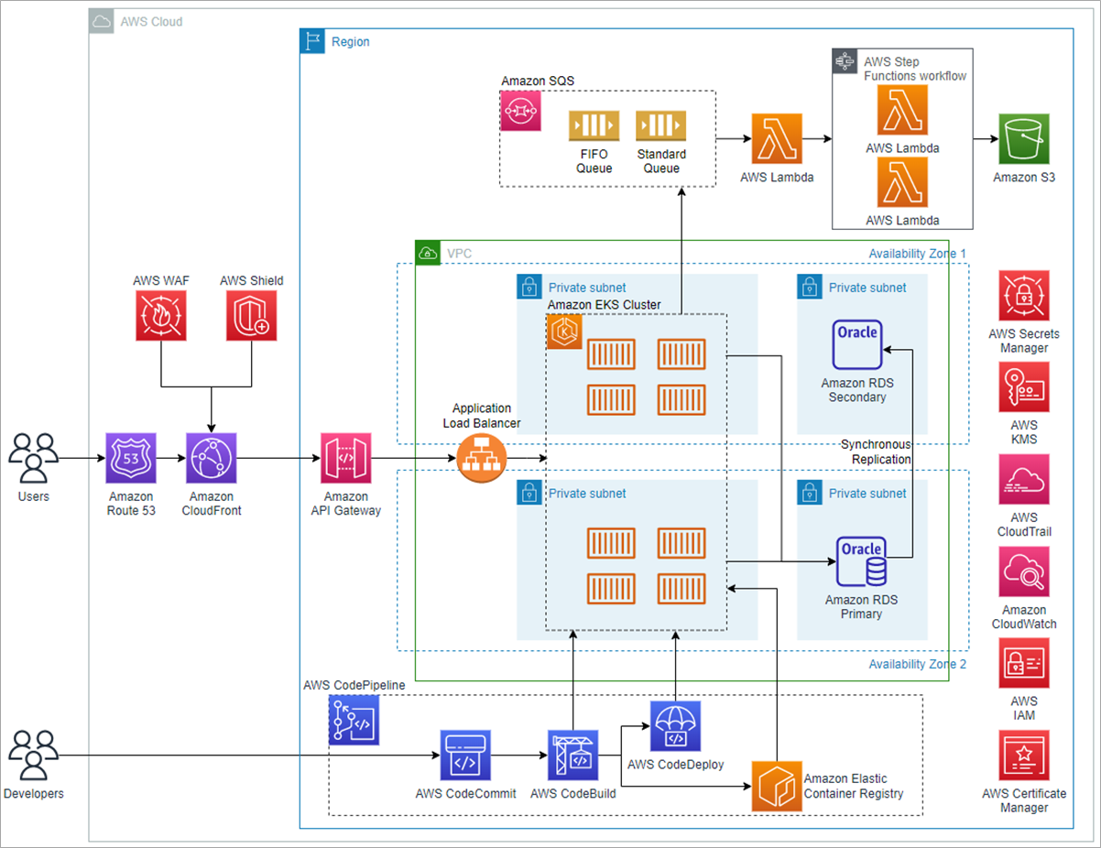Viewport: 1101px width, 848px height.
Task: Click the Amazon EKS Cluster icon
Action: (x=564, y=332)
